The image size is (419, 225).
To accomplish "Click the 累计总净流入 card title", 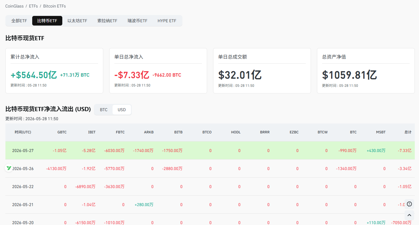I will tap(25, 57).
